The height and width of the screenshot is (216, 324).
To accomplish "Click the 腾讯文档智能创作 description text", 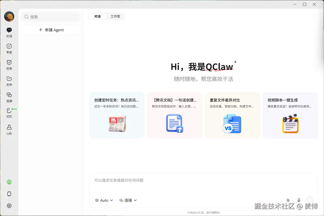I will coord(174,106).
